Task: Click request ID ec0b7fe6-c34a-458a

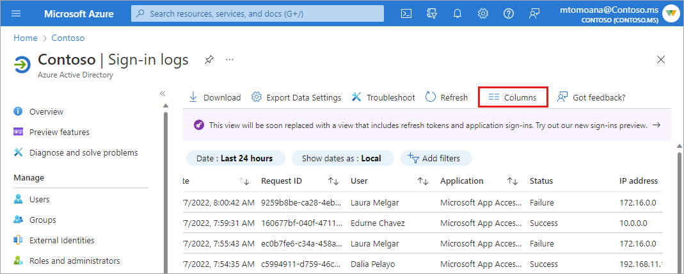Action: pyautogui.click(x=303, y=243)
